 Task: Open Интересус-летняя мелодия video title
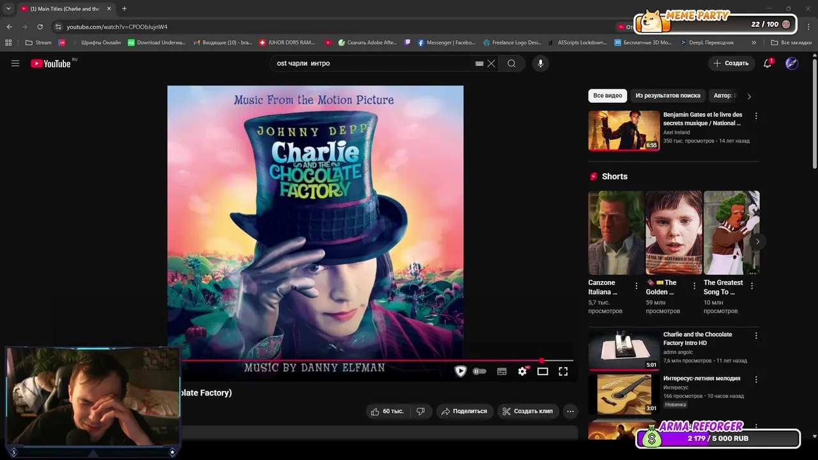point(702,378)
